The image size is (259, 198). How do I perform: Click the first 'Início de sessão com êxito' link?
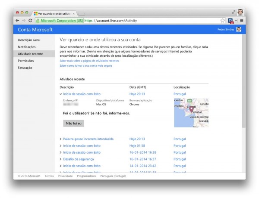click(82, 94)
